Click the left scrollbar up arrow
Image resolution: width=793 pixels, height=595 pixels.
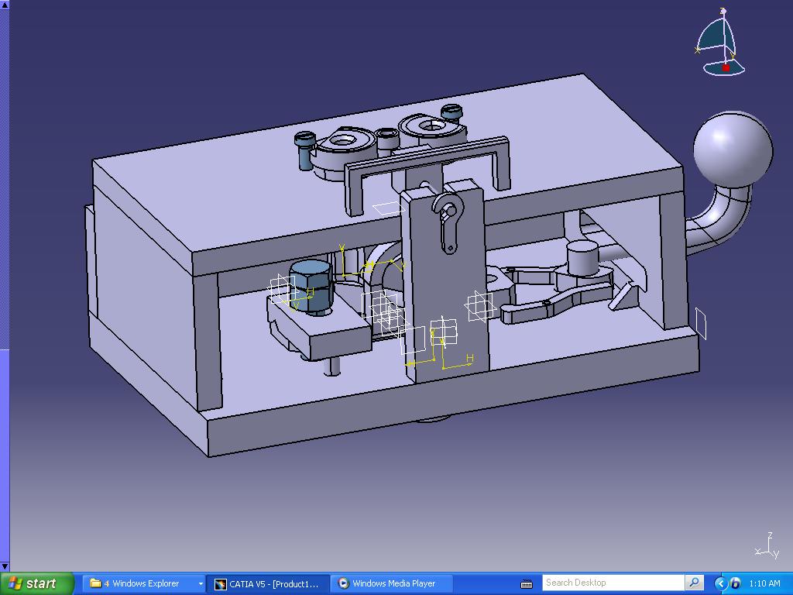(4, 4)
